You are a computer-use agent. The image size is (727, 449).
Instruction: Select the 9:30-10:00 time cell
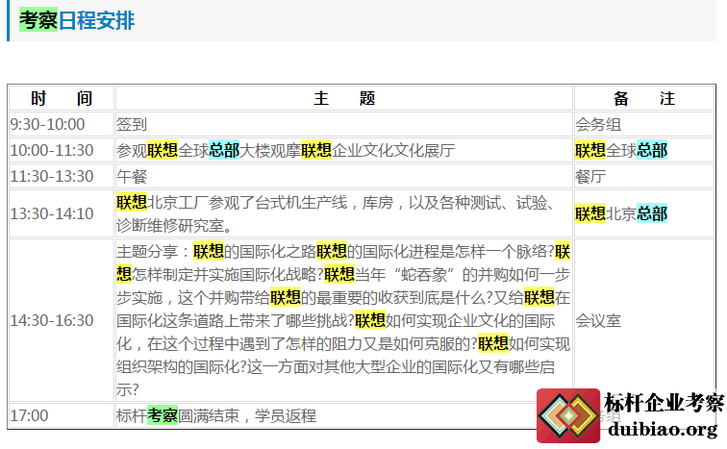62,124
